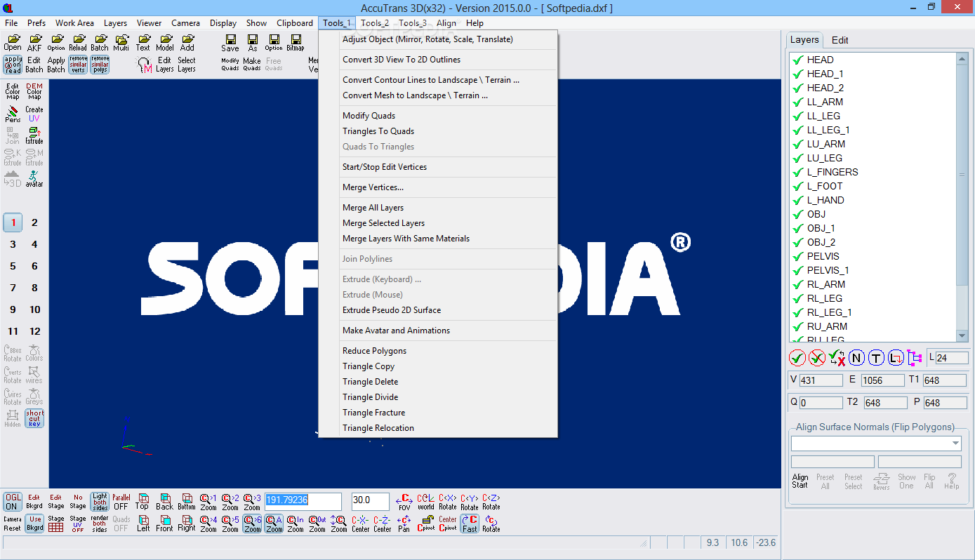Viewport: 975px width, 560px height.
Task: Open Edit Color map tool
Action: [13, 91]
